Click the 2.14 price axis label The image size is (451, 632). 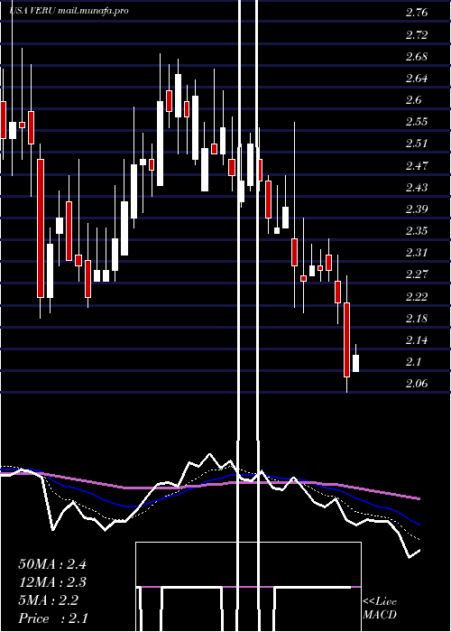point(417,340)
